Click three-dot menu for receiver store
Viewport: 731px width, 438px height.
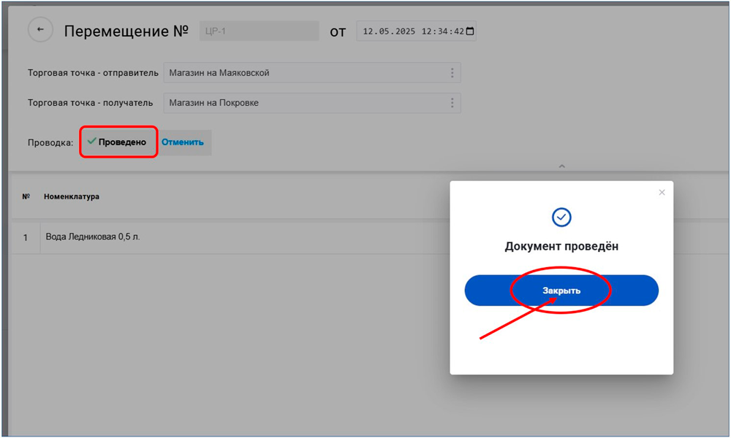click(452, 103)
